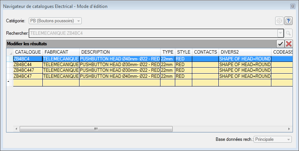Click the horizontal scrollbar thumb

coord(96,129)
